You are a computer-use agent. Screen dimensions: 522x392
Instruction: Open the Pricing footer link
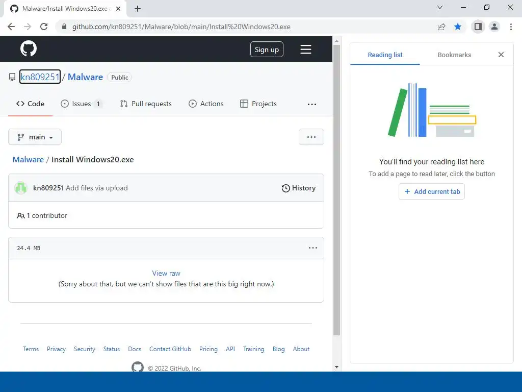tap(208, 349)
